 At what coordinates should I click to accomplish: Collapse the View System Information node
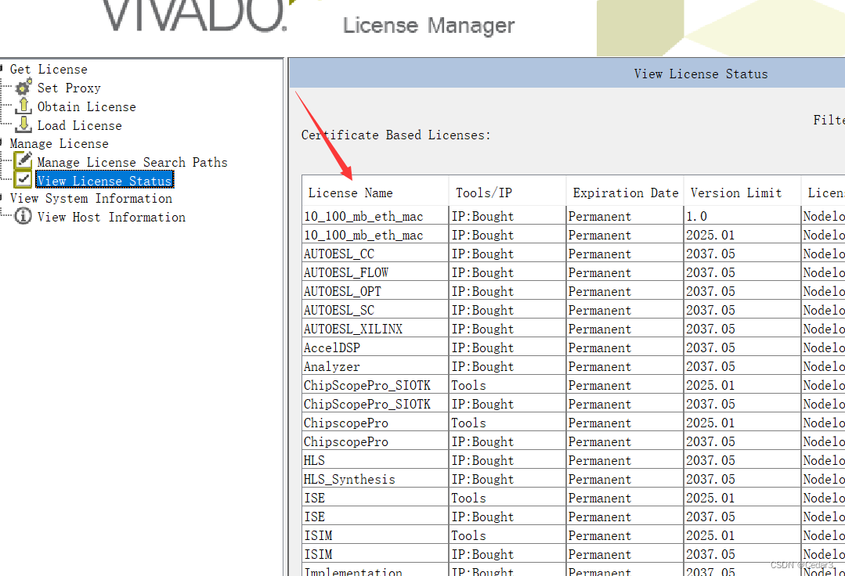(x=2, y=197)
